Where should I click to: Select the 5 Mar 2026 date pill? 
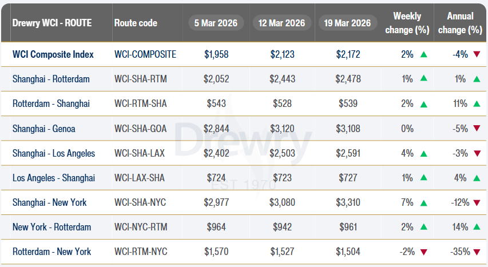(216, 23)
